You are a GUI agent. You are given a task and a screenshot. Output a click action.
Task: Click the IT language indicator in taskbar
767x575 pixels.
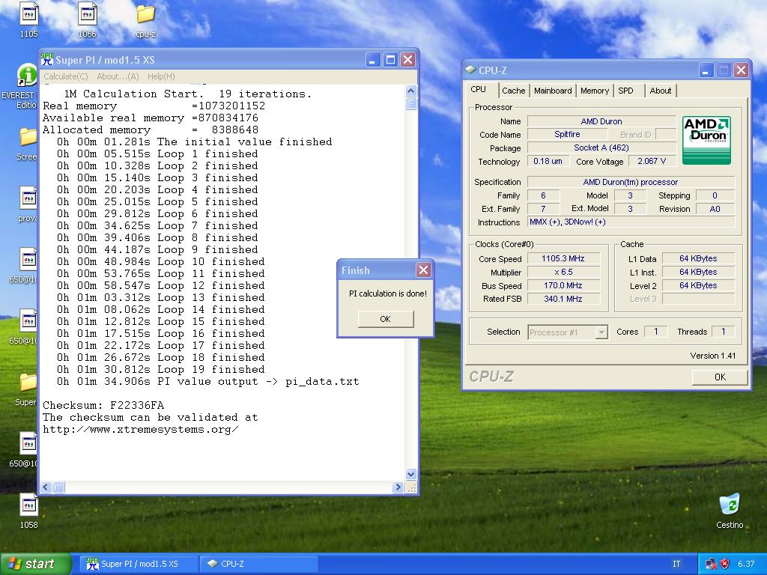click(676, 564)
